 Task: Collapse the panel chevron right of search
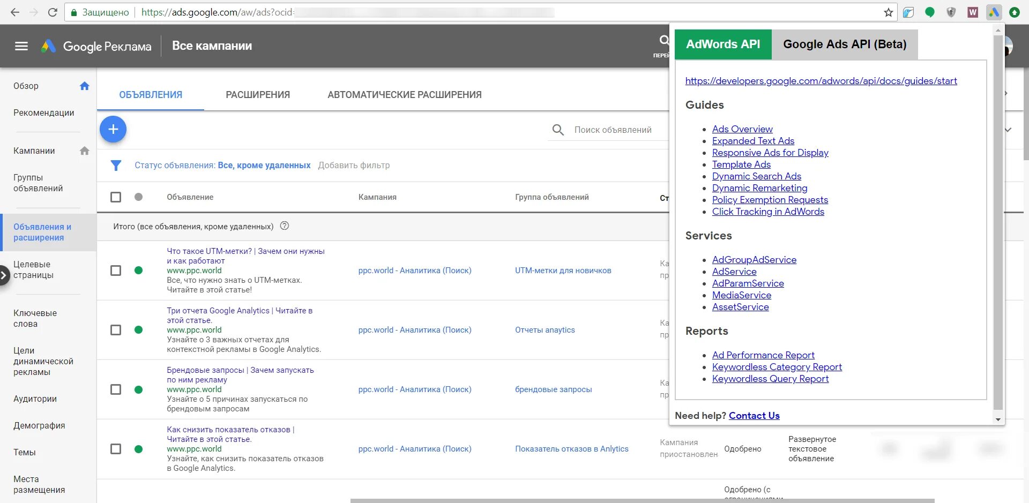point(1008,130)
